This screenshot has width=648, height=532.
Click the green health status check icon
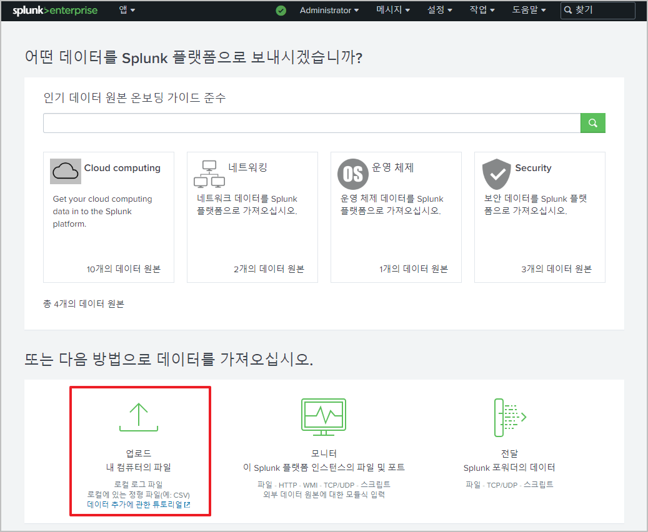pos(281,11)
